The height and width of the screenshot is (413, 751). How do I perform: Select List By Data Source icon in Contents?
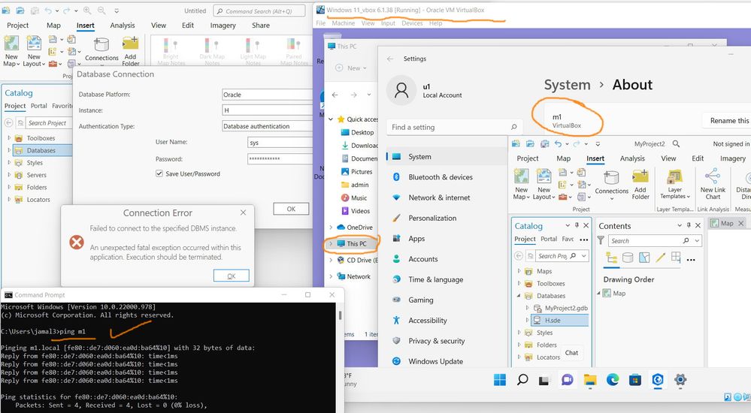click(x=628, y=258)
